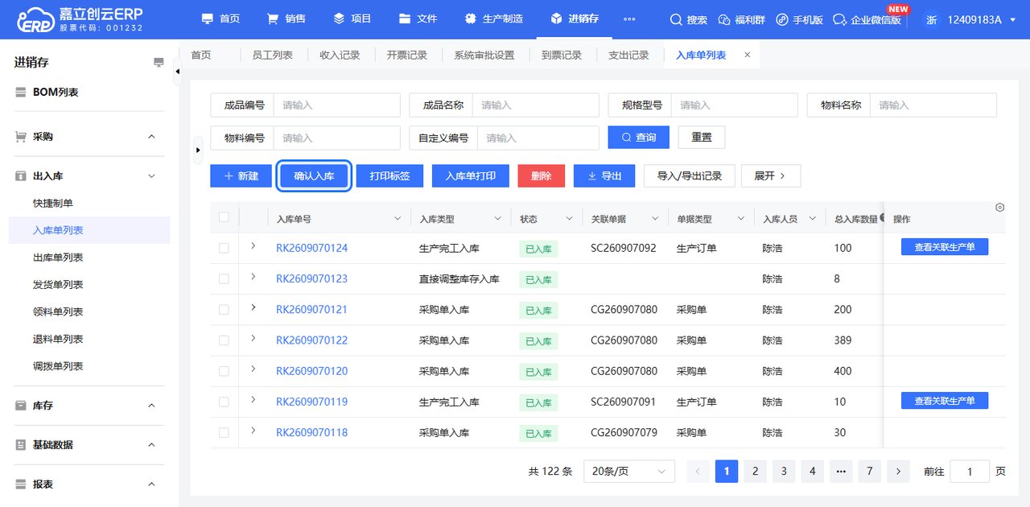Open more modules ellipsis menu
Screen dimensions: 1030x507
(629, 19)
